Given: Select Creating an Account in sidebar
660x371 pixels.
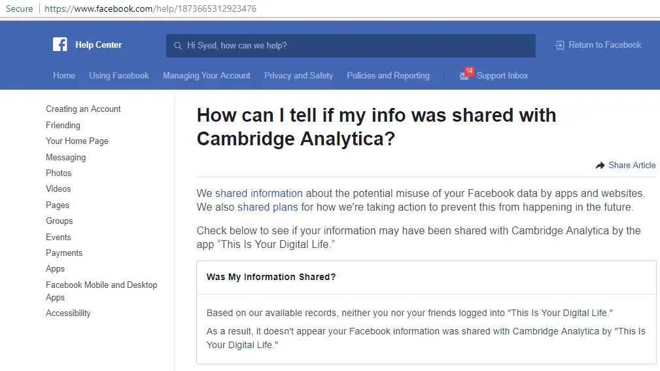Looking at the screenshot, I should [83, 109].
